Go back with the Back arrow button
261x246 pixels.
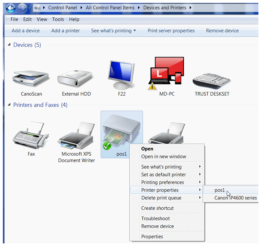[11, 8]
